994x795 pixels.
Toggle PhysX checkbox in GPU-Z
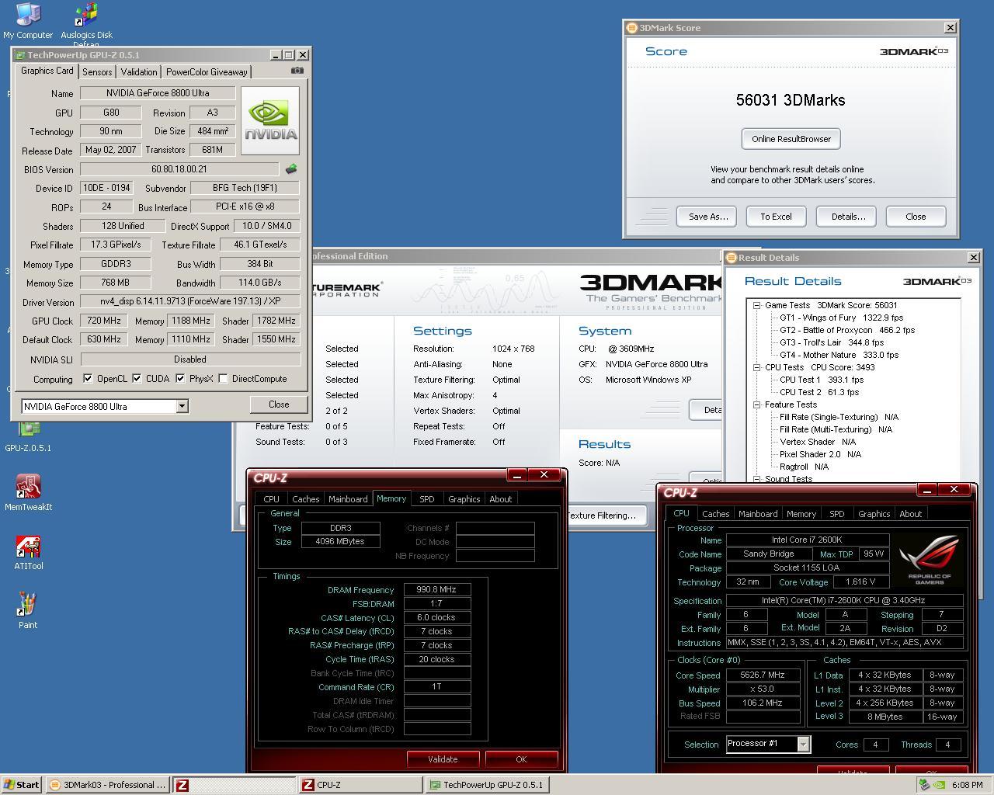(x=180, y=379)
